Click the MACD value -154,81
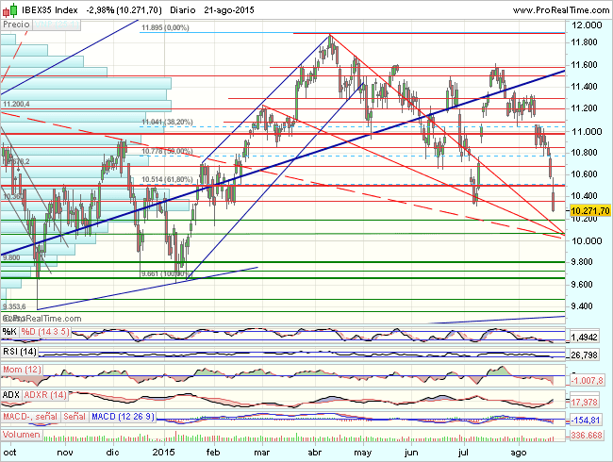Screen dimensions: 613x462 click(586, 420)
